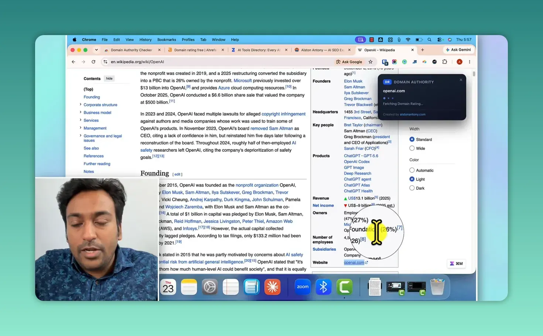543x336 pixels.
Task: Jump to References in contents
Action: coord(93,156)
